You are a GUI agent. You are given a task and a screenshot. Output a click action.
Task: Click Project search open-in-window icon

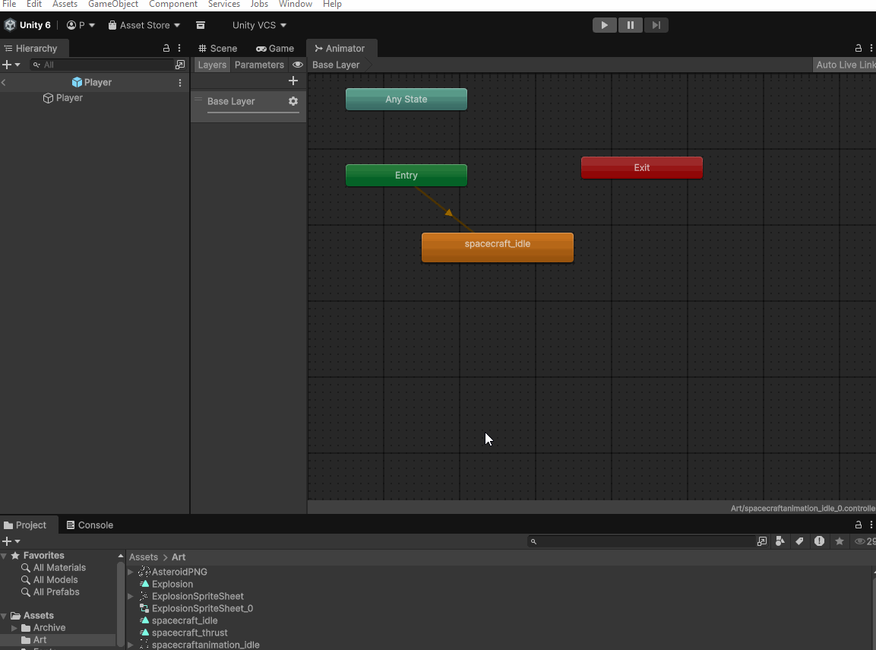pos(762,541)
